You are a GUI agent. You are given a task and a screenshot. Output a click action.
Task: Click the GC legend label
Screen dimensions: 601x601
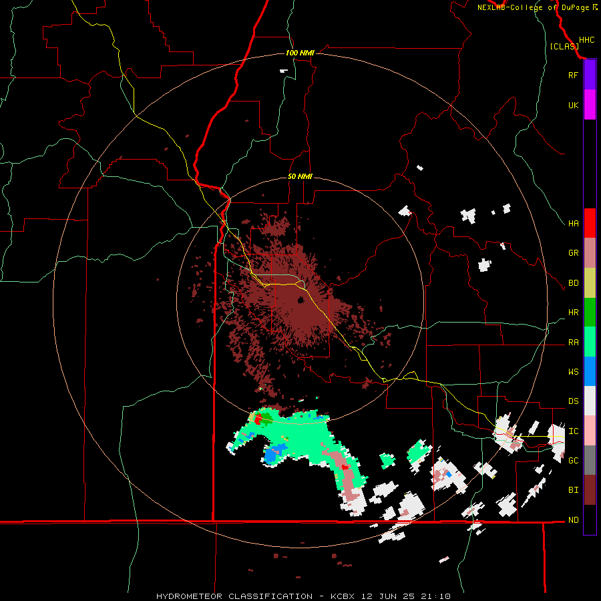click(x=573, y=461)
